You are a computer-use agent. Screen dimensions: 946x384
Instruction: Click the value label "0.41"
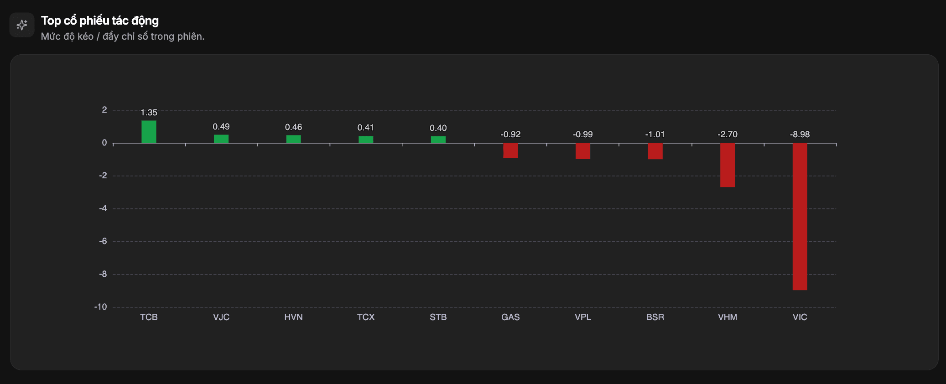point(366,128)
